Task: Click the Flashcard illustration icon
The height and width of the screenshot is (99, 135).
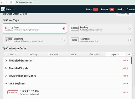Action: tap(75, 40)
